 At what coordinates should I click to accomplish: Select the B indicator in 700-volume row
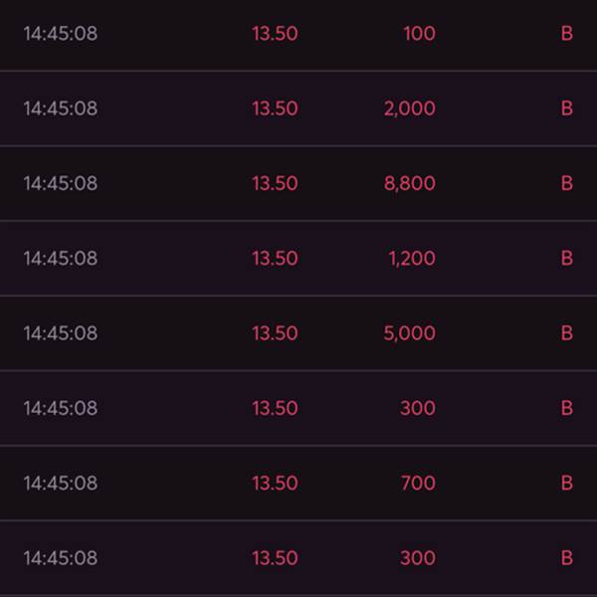click(x=567, y=483)
